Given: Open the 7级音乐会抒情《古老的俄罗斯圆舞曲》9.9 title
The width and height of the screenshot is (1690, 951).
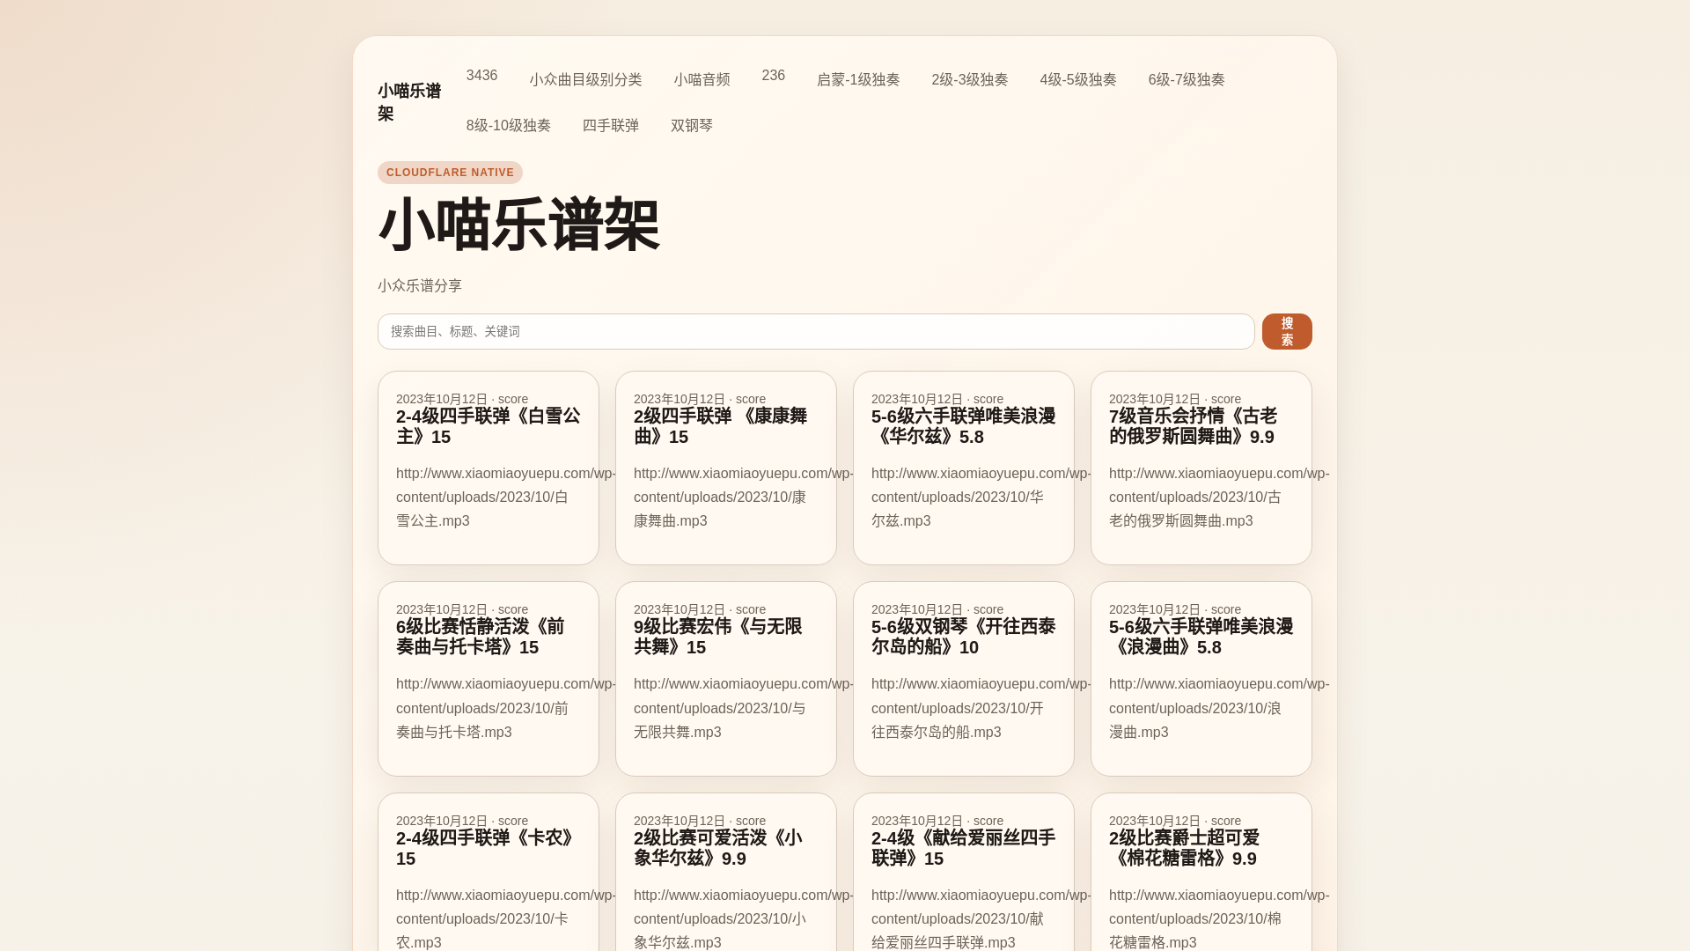Looking at the screenshot, I should coord(1193,426).
